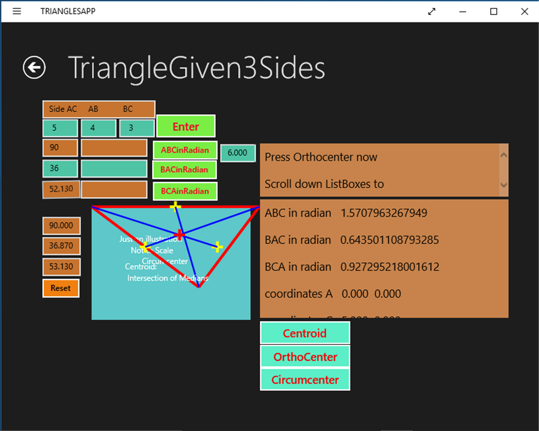
Task: Select the OrthoCenter button
Action: tap(305, 357)
